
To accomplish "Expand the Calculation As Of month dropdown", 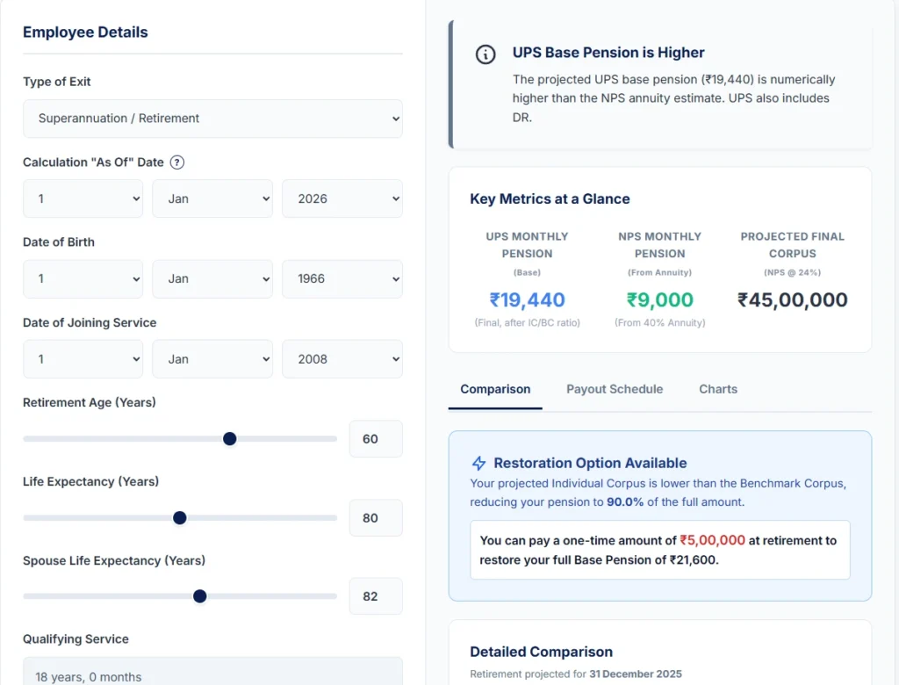I will pyautogui.click(x=212, y=199).
